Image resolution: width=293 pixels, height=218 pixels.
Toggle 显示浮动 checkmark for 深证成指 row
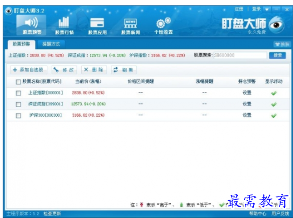[274, 104]
